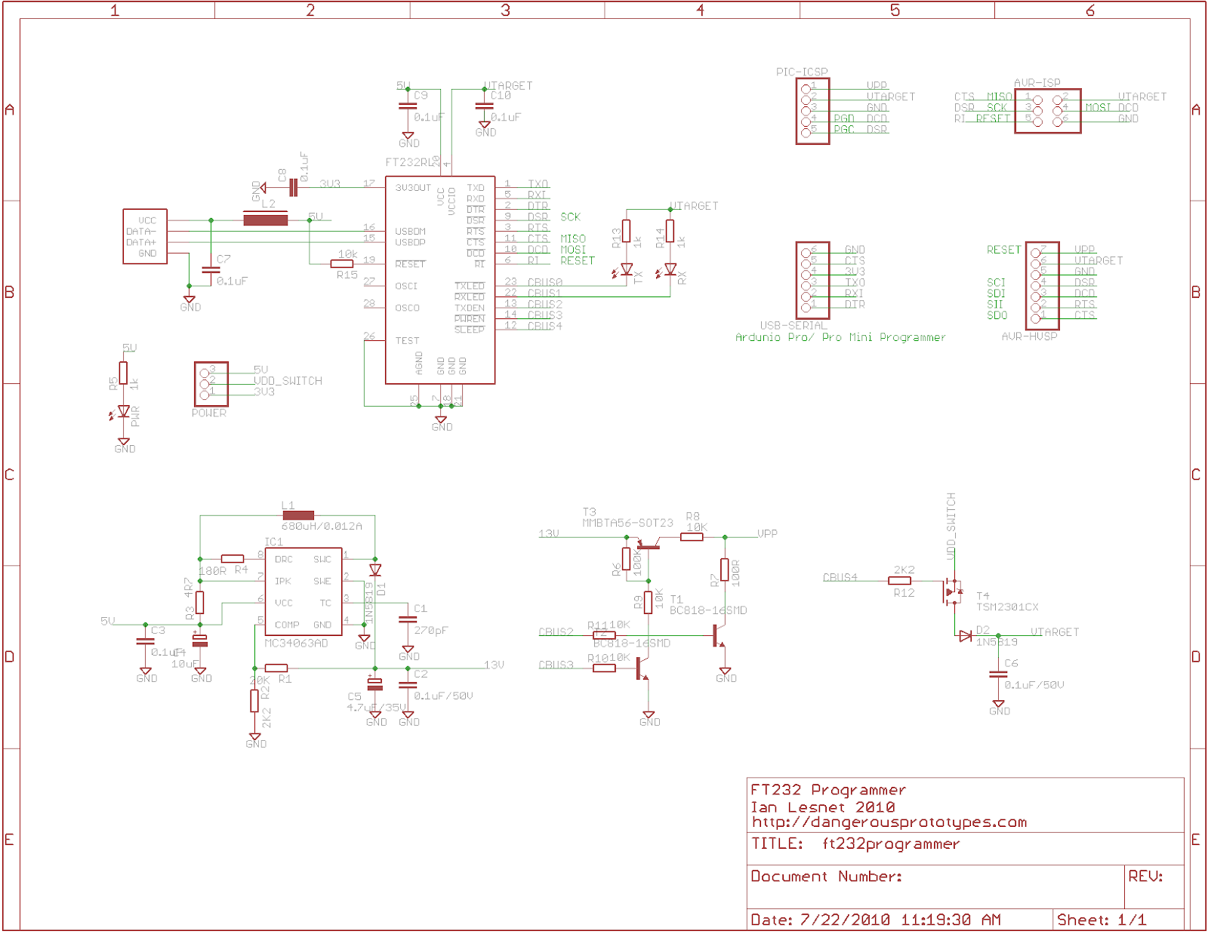
Task: Click the vertical VDD_SWITCH label above T4
Action: pyautogui.click(x=951, y=526)
